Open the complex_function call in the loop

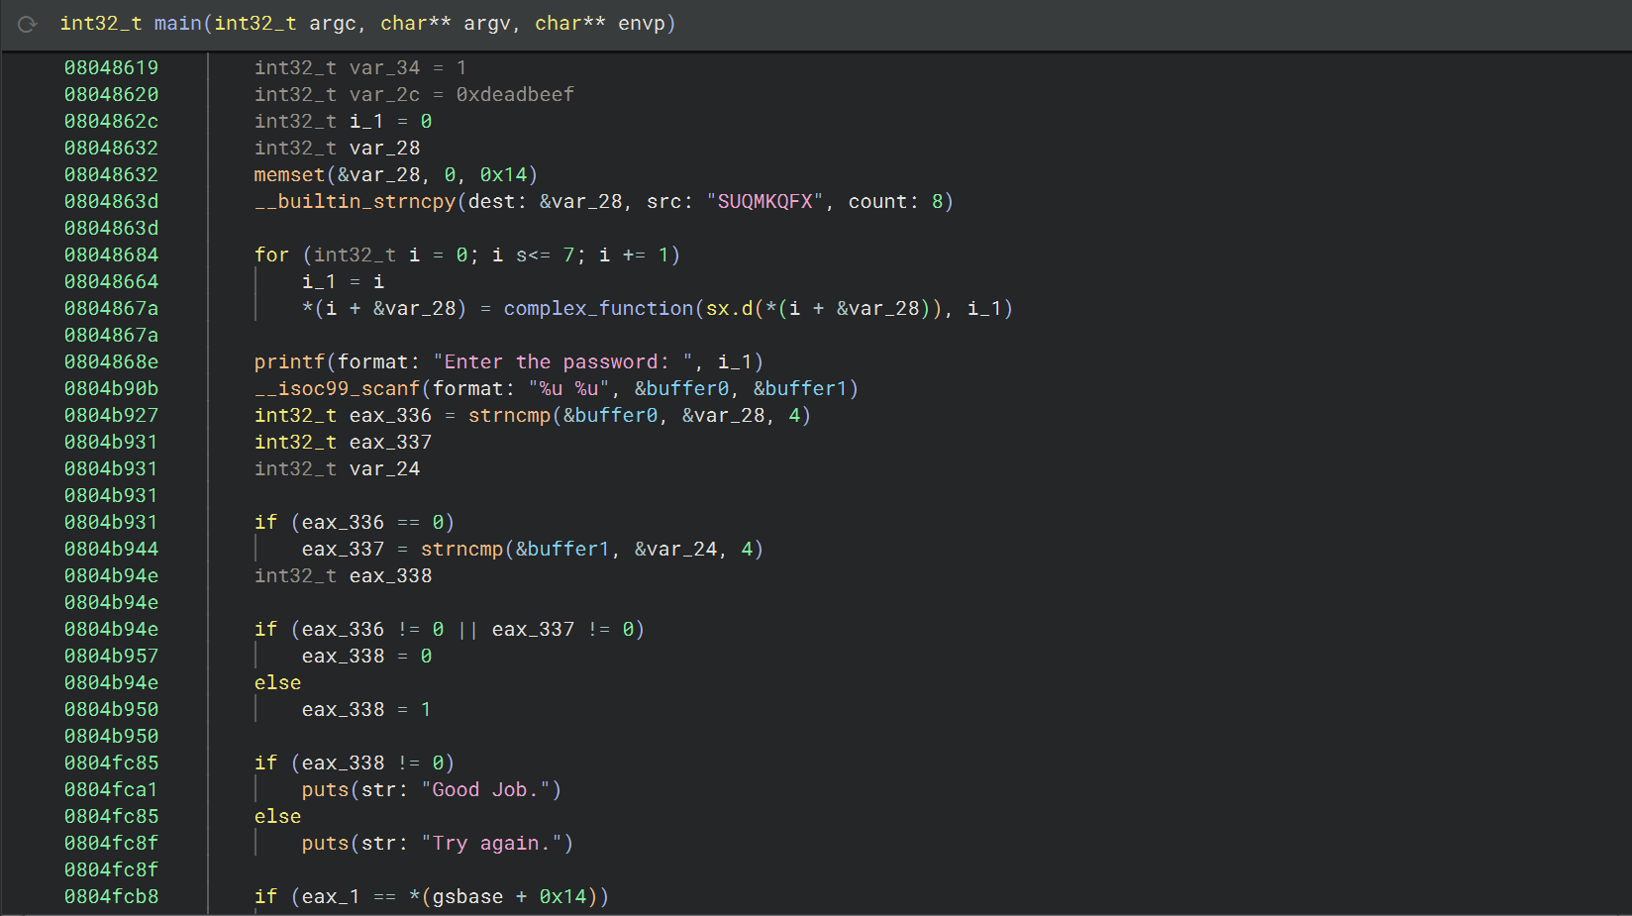(x=598, y=308)
